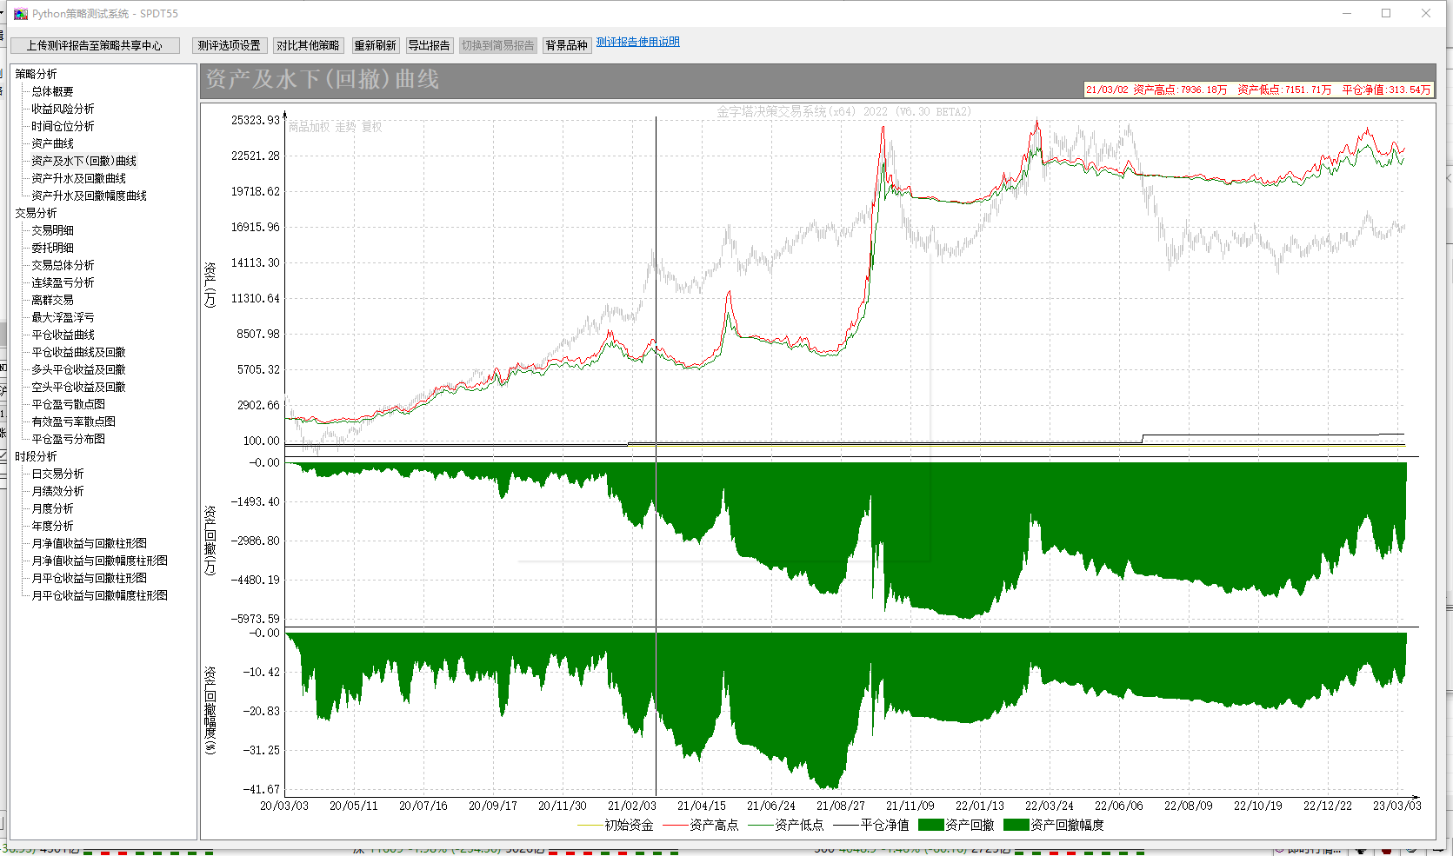The width and height of the screenshot is (1453, 856).
Task: Click the 导出报告 export button
Action: [429, 45]
